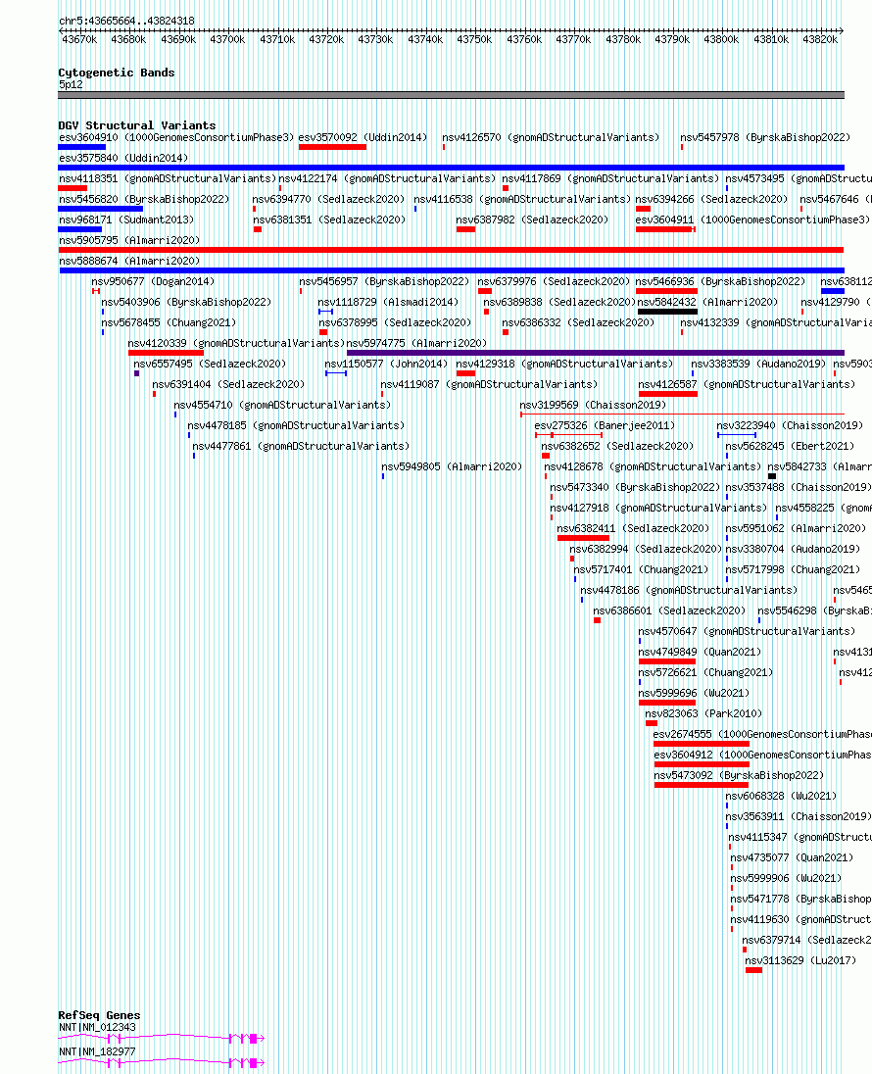Click the red nsv5905795 variant bar

pos(451,250)
